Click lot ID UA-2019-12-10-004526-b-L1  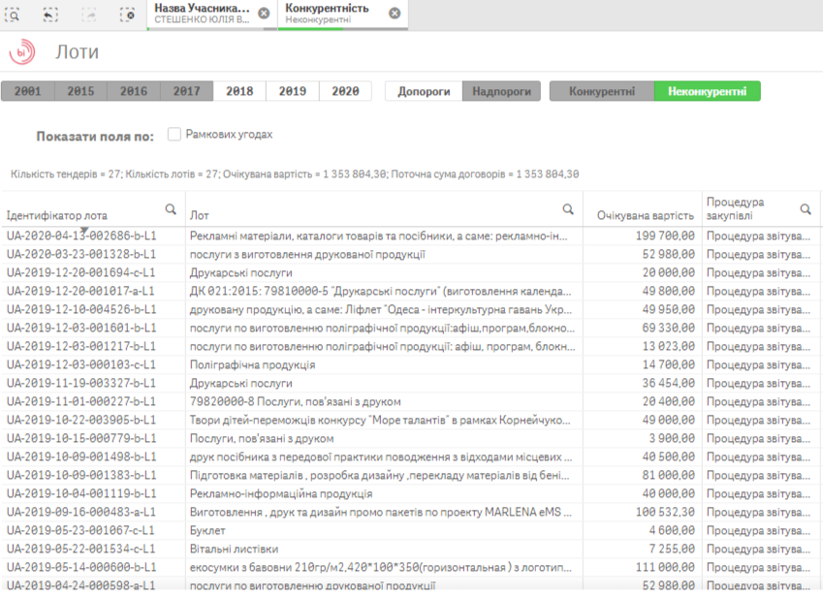81,309
